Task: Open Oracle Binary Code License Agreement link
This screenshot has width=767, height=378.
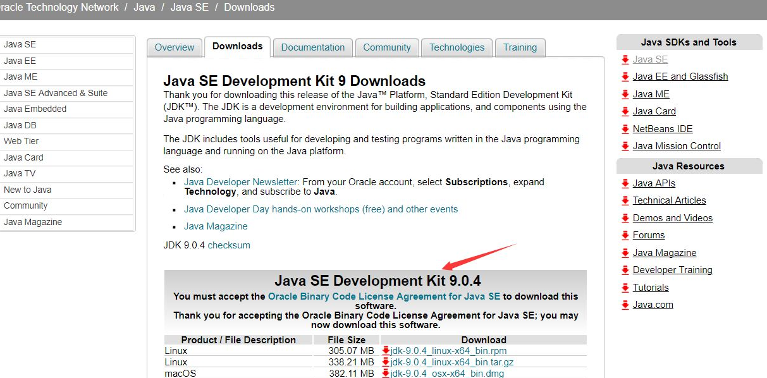Action: click(384, 296)
